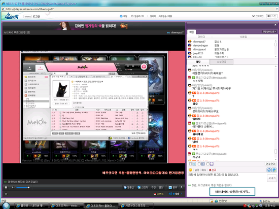Click the chat message input field
The height and width of the screenshot is (209, 279).
click(227, 178)
